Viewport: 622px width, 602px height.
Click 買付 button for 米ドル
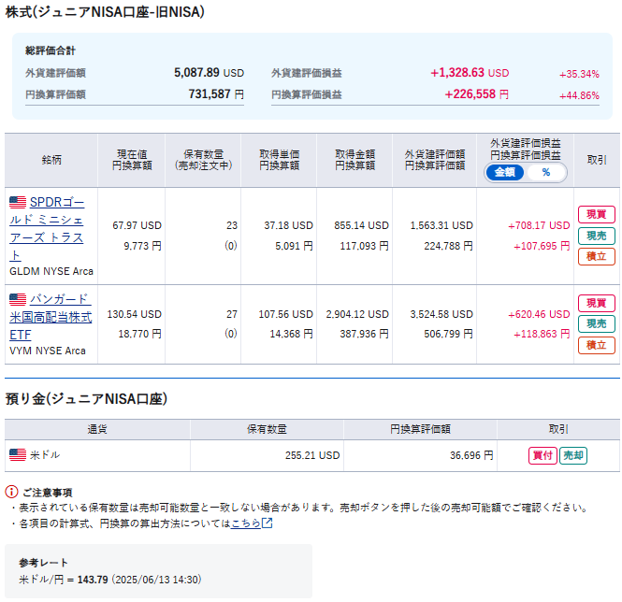click(542, 455)
